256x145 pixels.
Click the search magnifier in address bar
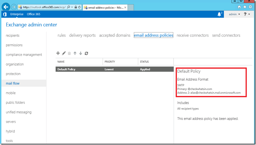[69, 7]
